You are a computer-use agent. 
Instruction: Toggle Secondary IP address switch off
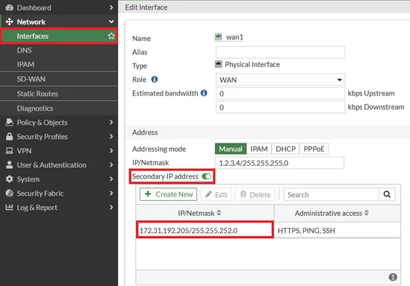[207, 176]
